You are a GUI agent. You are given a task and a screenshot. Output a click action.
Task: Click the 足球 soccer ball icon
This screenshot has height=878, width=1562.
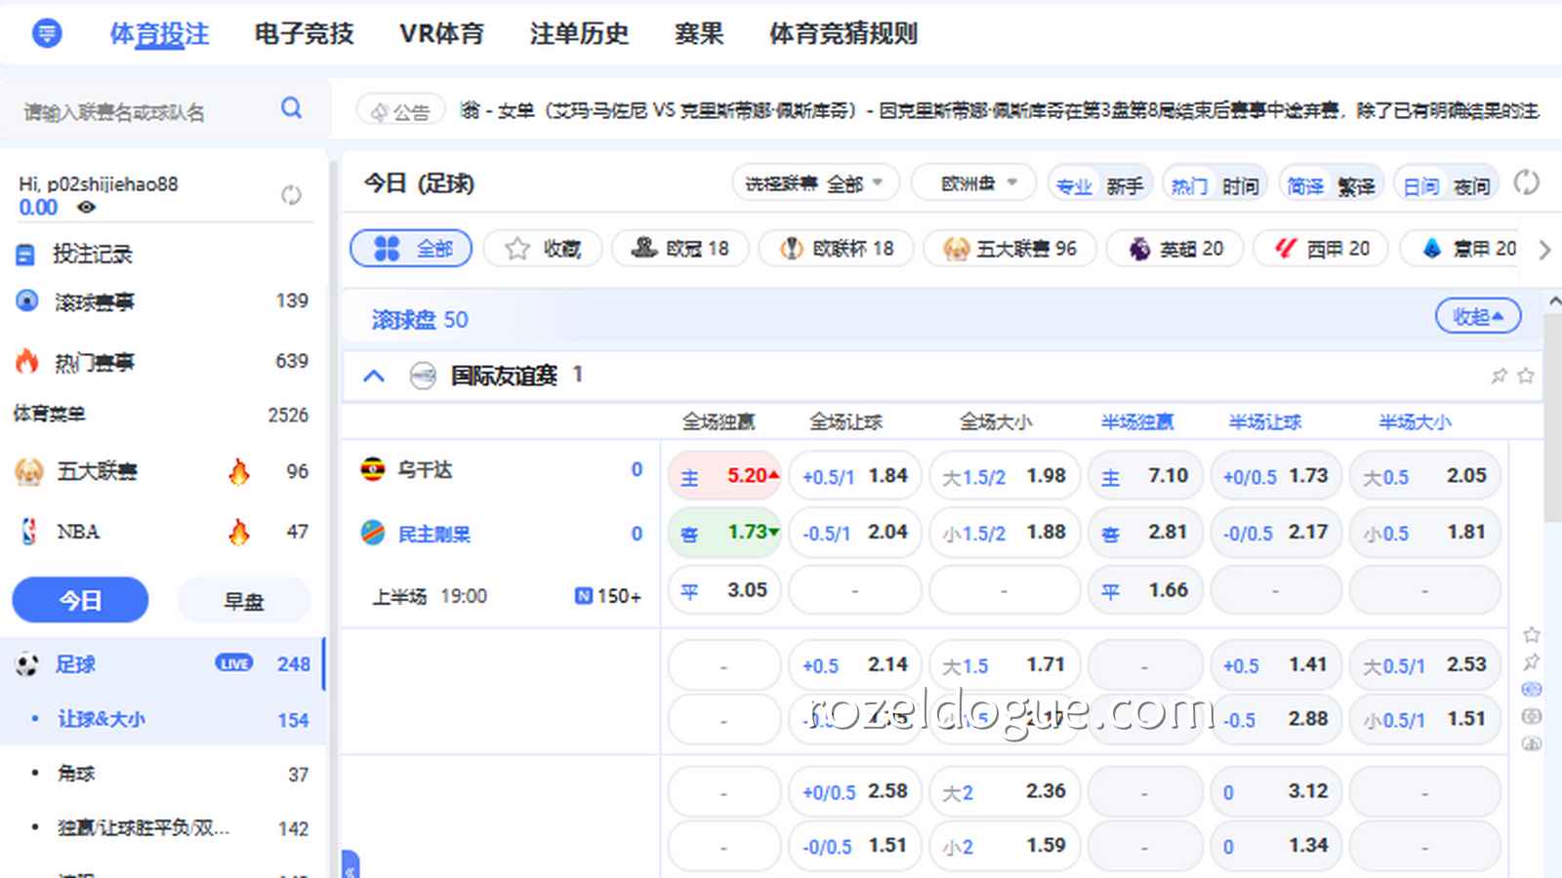tap(27, 665)
